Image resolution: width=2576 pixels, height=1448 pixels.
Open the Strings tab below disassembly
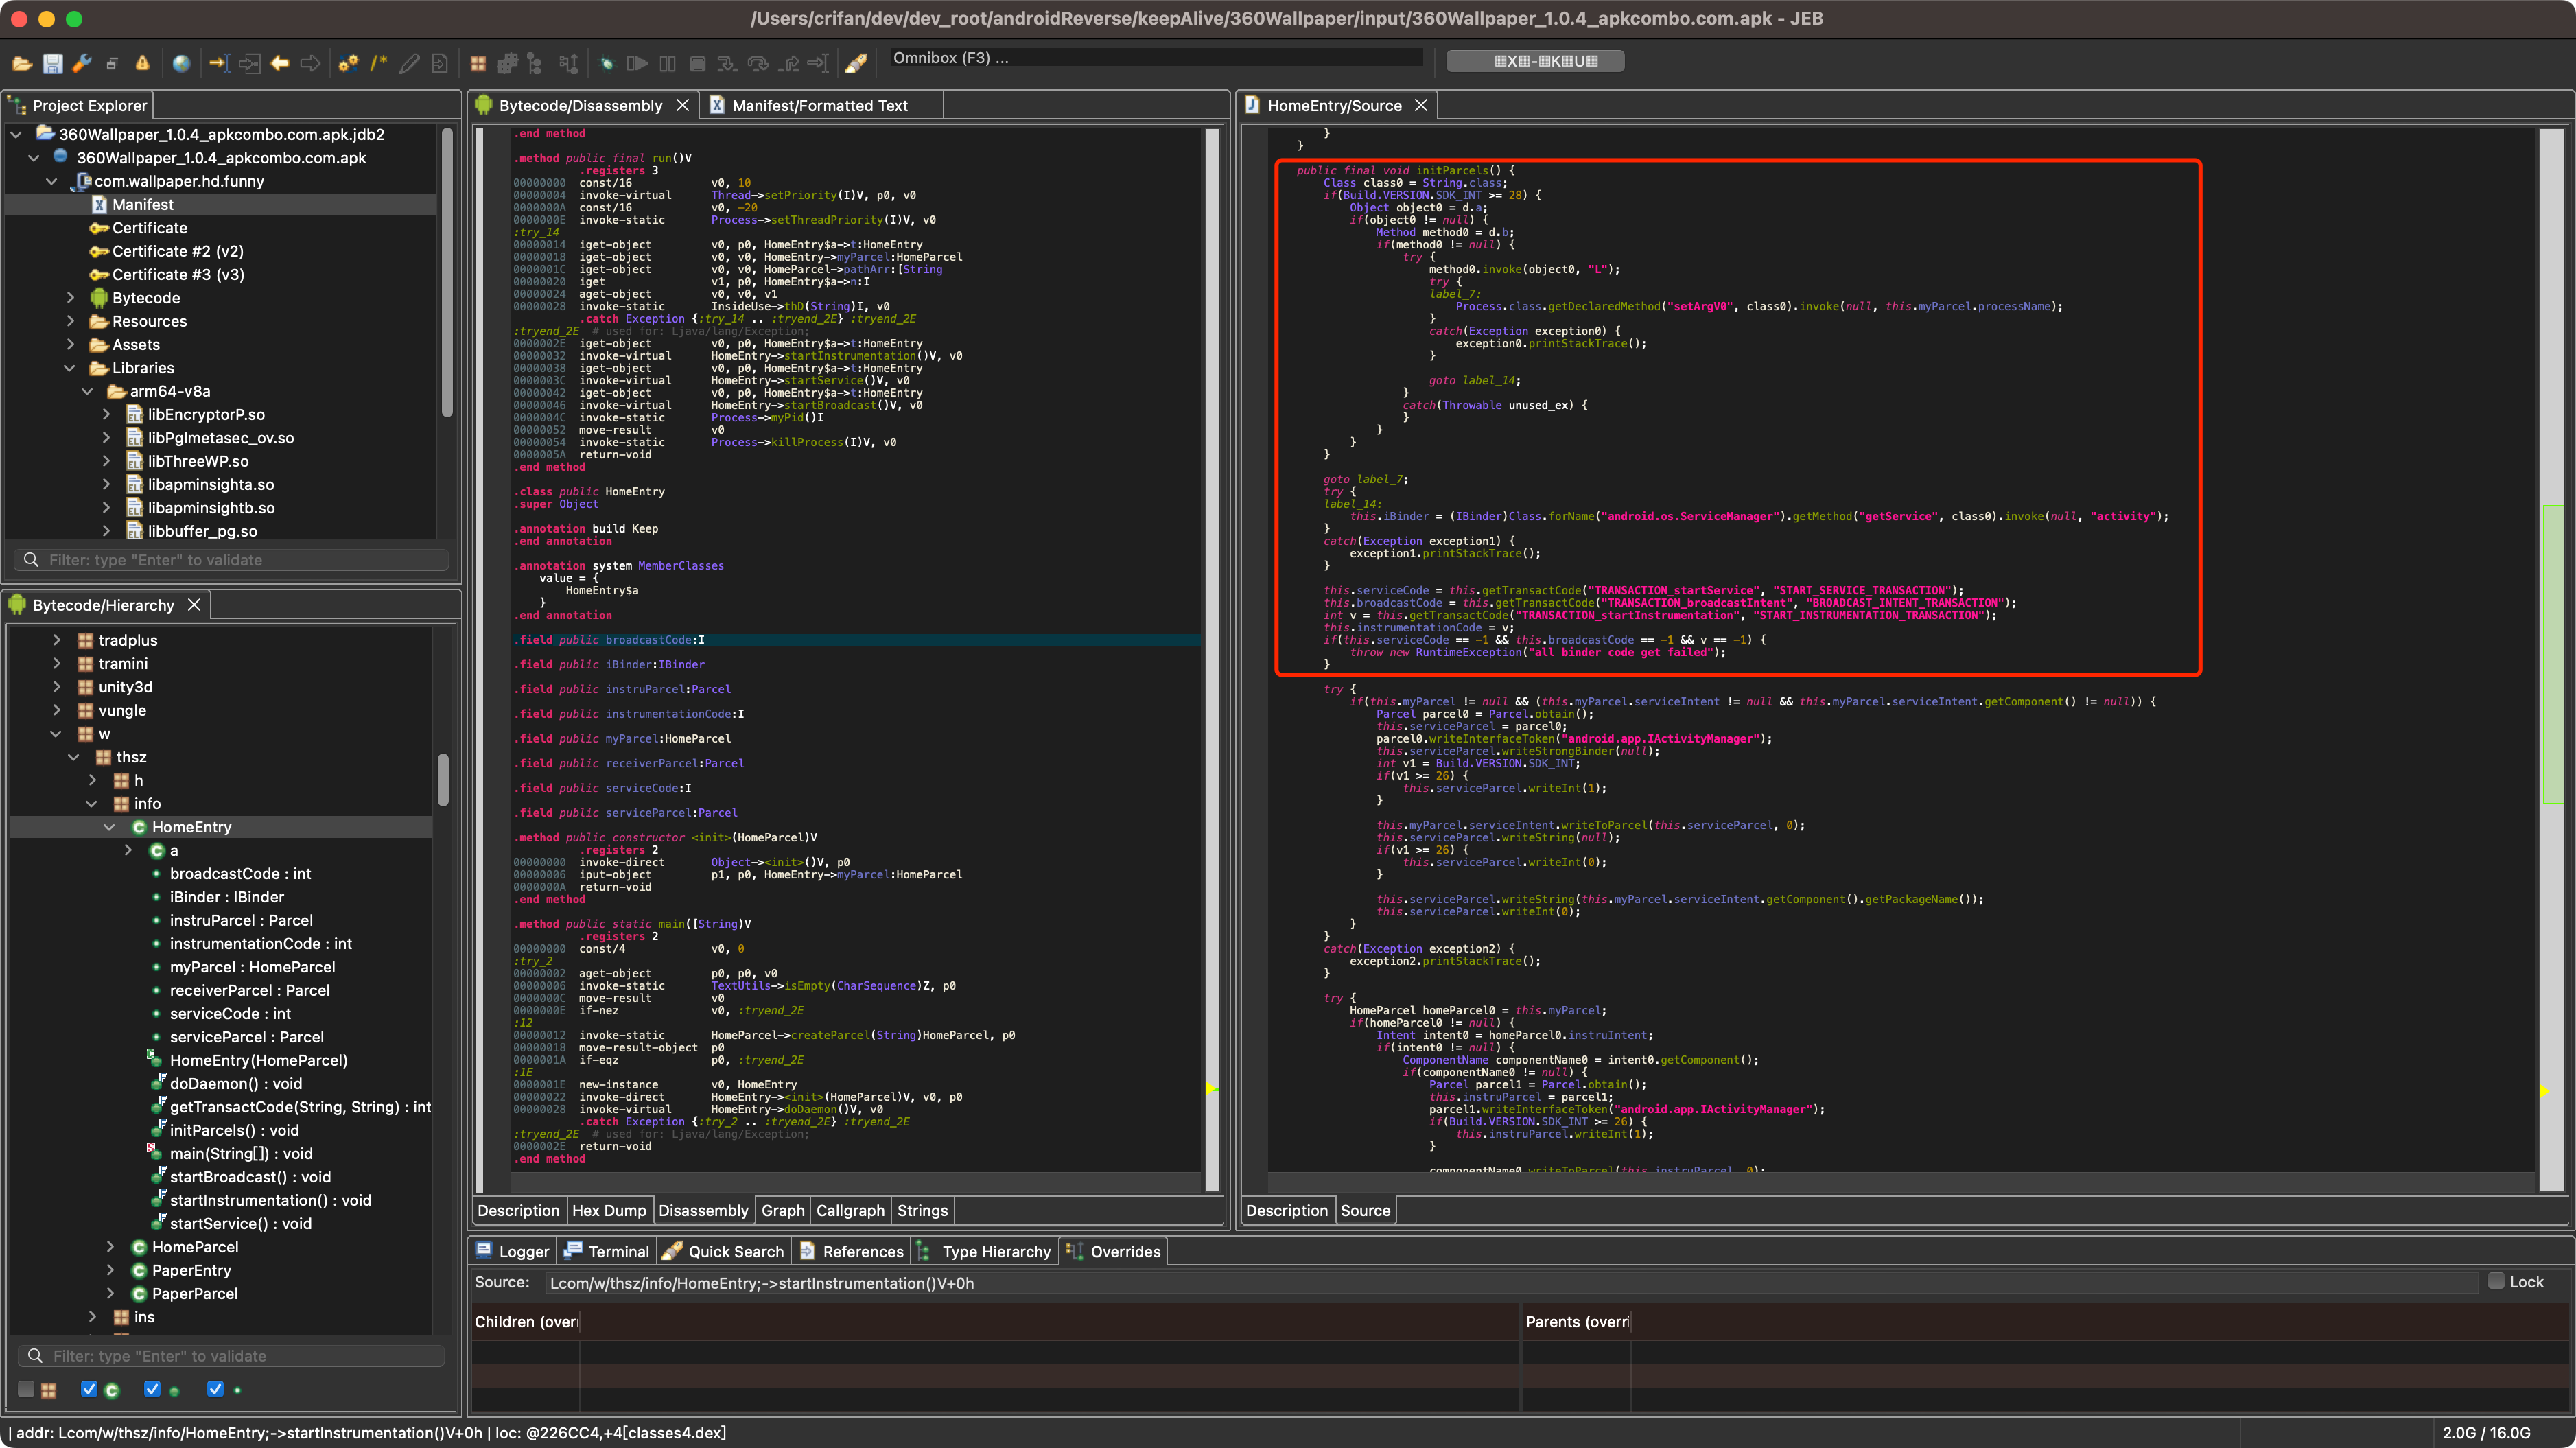[x=921, y=1211]
